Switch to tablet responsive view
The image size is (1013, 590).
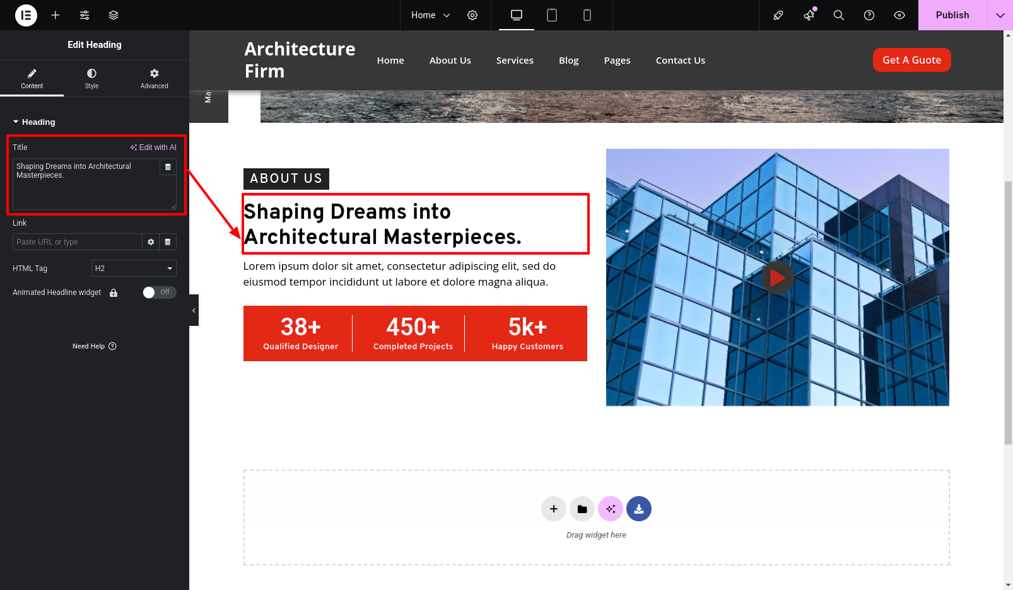coord(552,15)
